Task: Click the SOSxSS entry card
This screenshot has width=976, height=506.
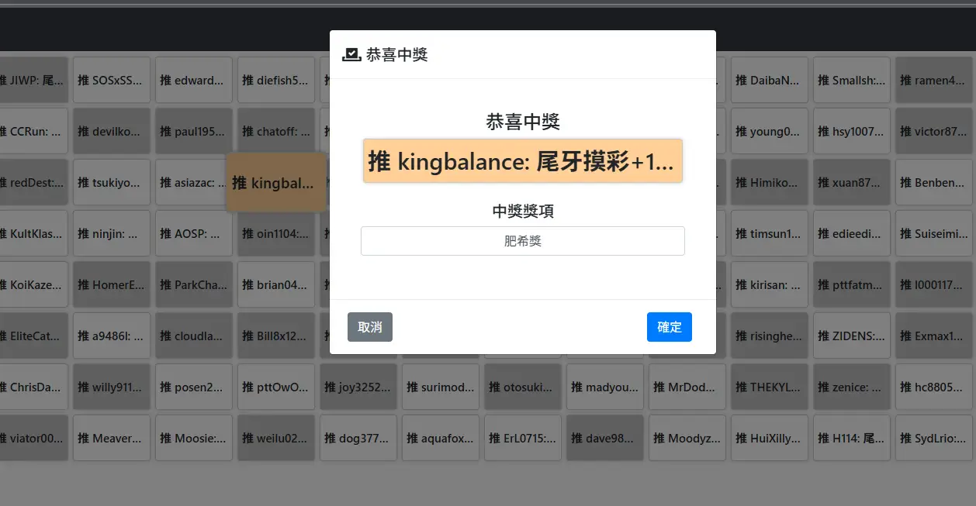Action: coord(112,80)
